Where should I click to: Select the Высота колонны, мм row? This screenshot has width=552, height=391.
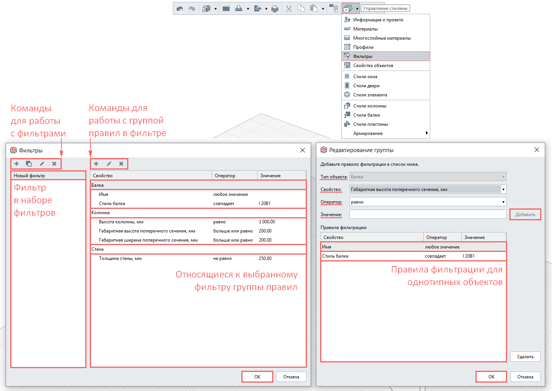198,222
